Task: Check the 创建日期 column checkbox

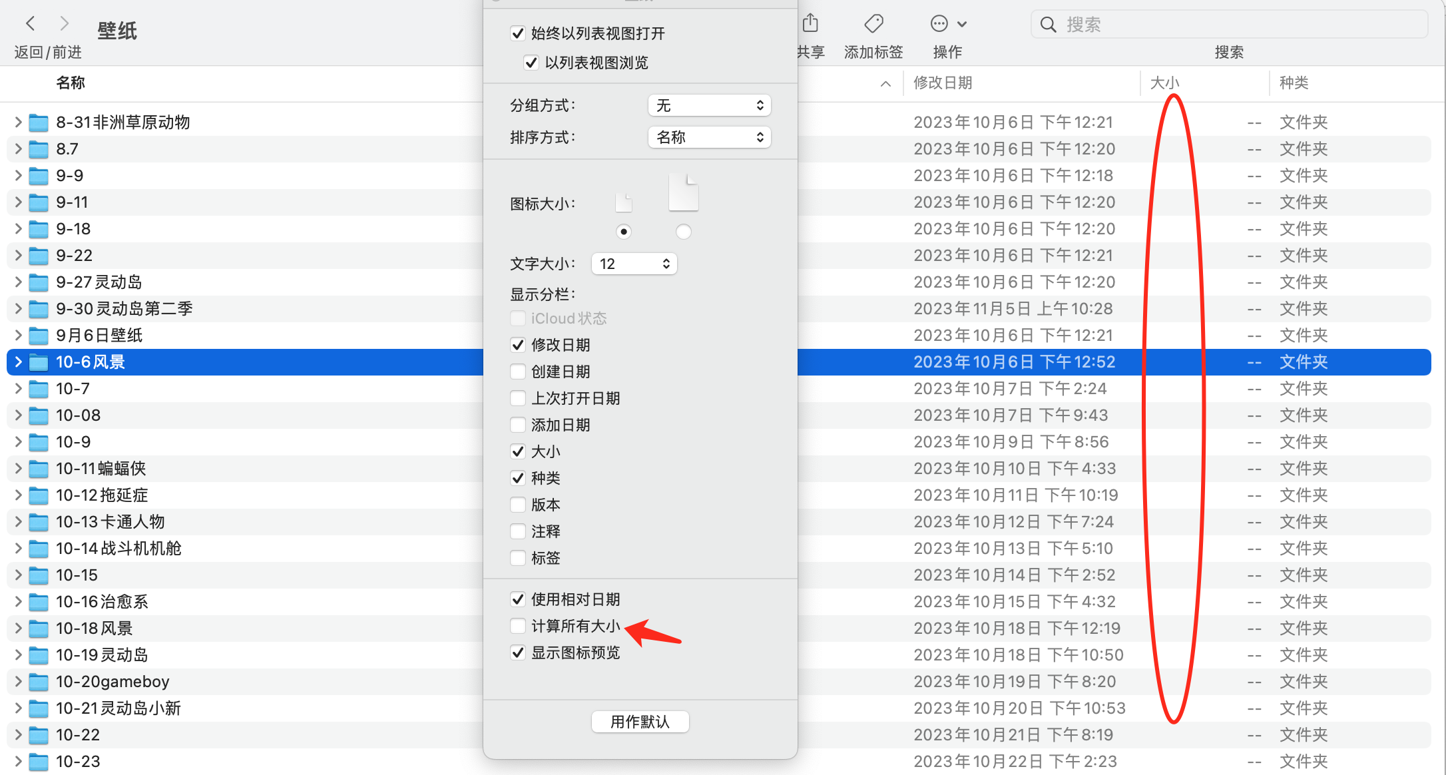Action: 518,372
